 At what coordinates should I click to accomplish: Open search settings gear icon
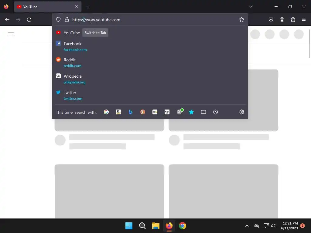(241, 112)
